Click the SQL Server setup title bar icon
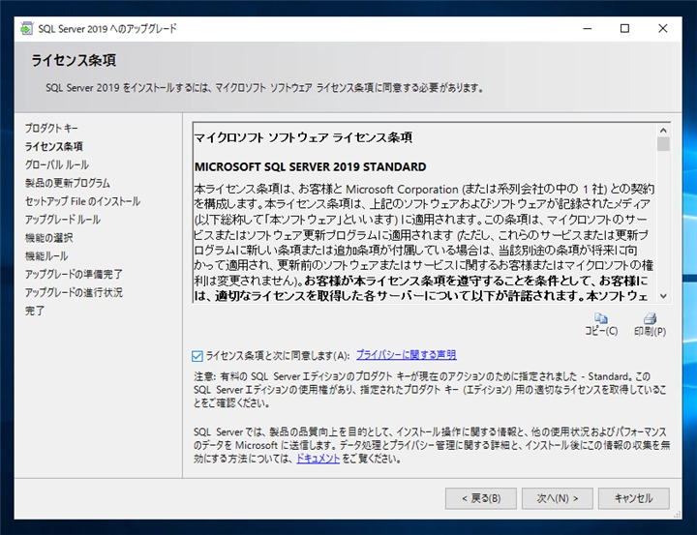The width and height of the screenshot is (697, 535). coord(27,28)
